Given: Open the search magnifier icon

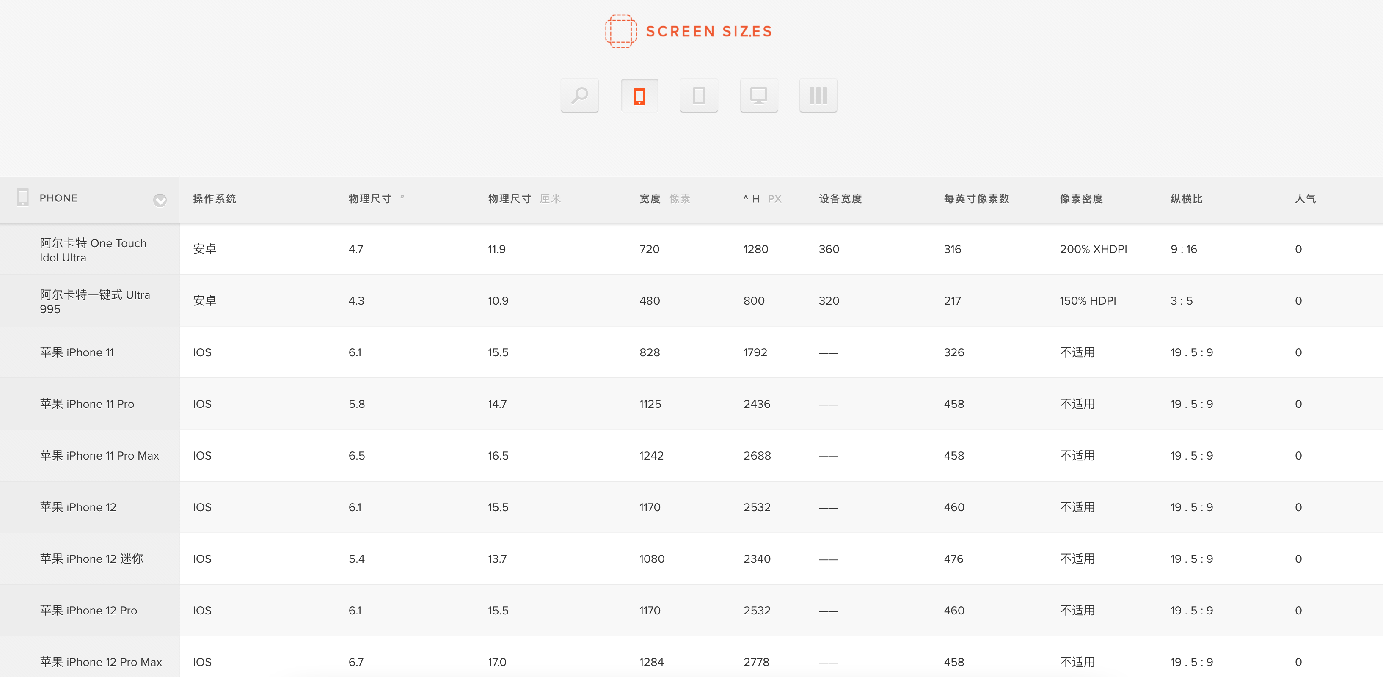Looking at the screenshot, I should tap(579, 96).
